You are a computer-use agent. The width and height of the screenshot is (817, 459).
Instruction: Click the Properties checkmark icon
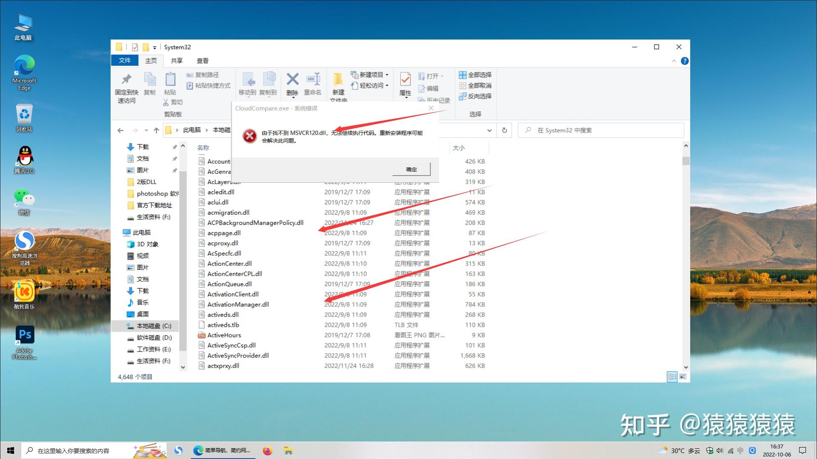click(x=406, y=79)
